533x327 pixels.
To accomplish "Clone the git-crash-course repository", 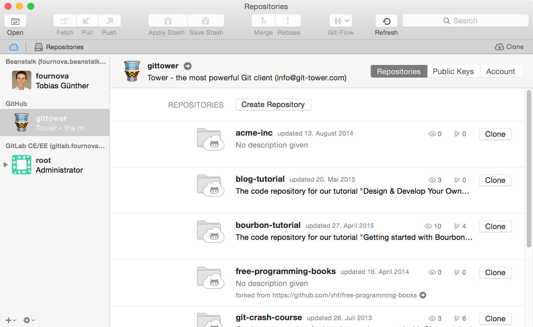I will click(x=495, y=319).
